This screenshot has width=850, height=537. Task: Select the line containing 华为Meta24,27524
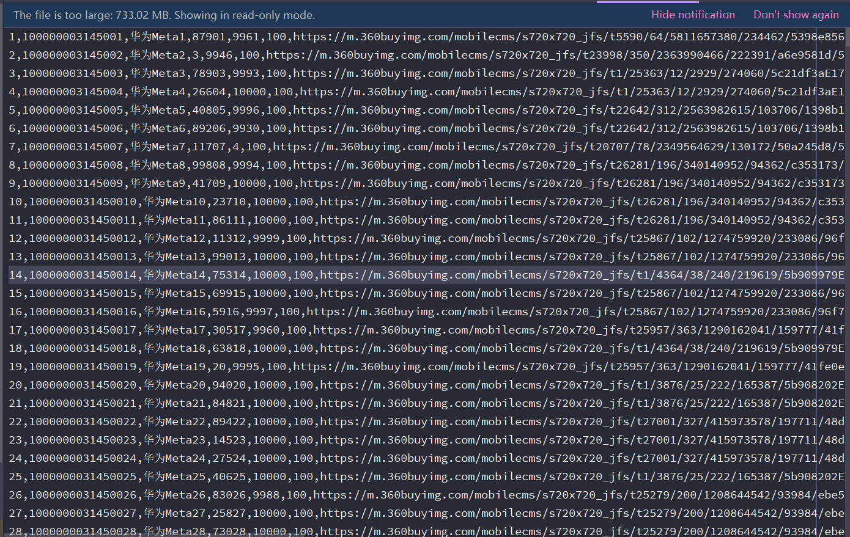[x=426, y=458]
